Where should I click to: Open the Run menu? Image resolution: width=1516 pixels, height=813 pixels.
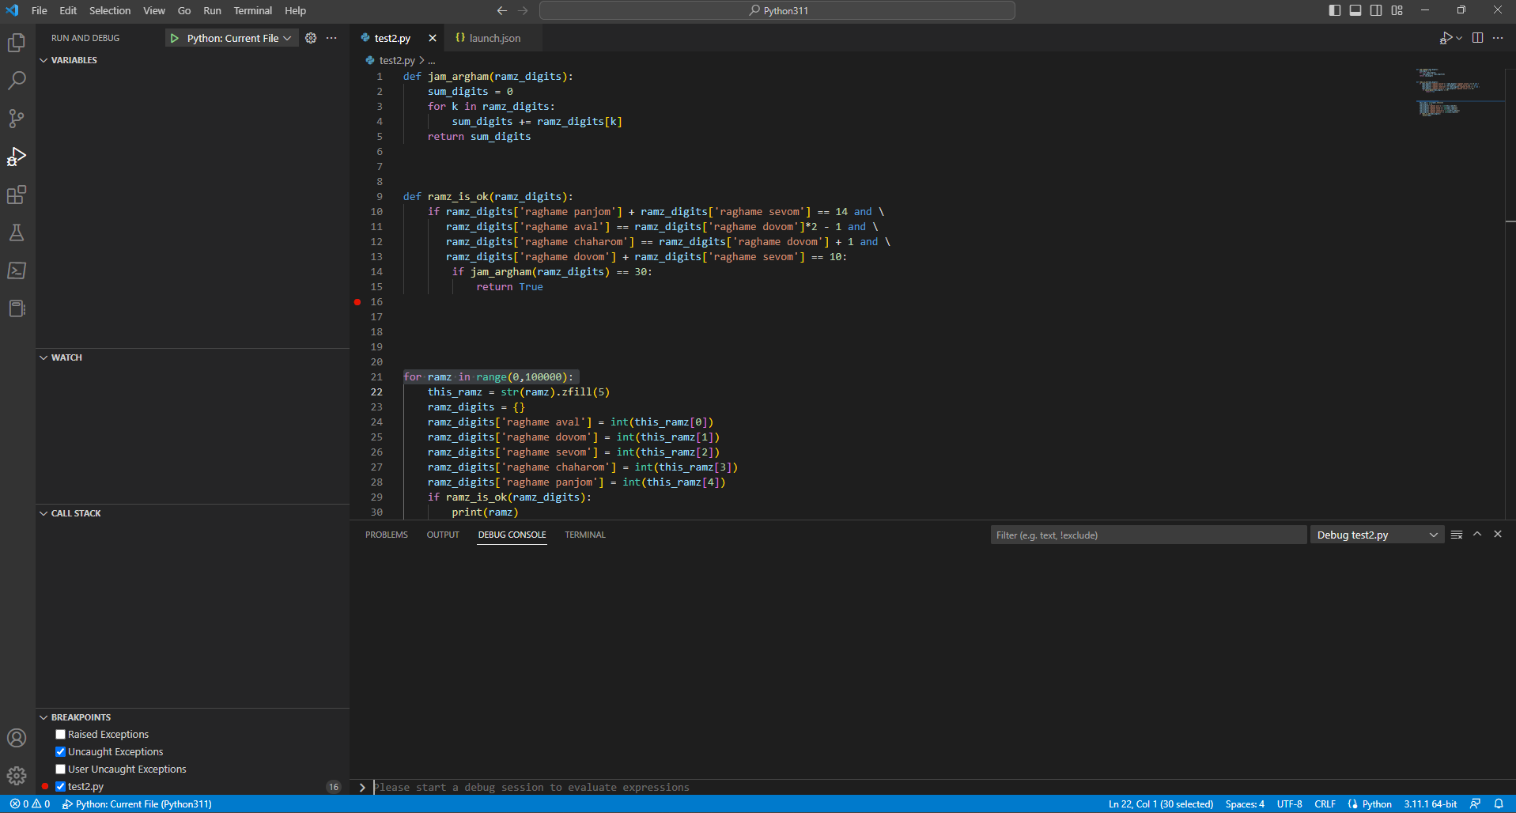click(x=211, y=10)
